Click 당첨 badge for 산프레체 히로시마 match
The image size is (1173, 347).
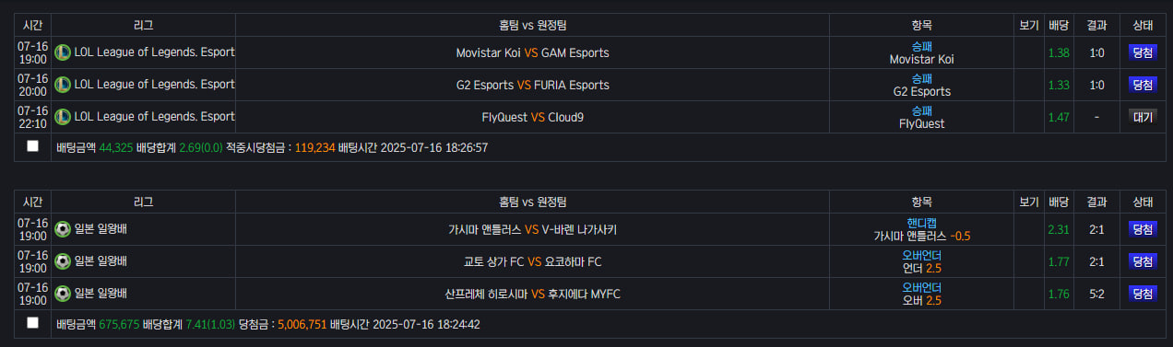click(x=1143, y=294)
